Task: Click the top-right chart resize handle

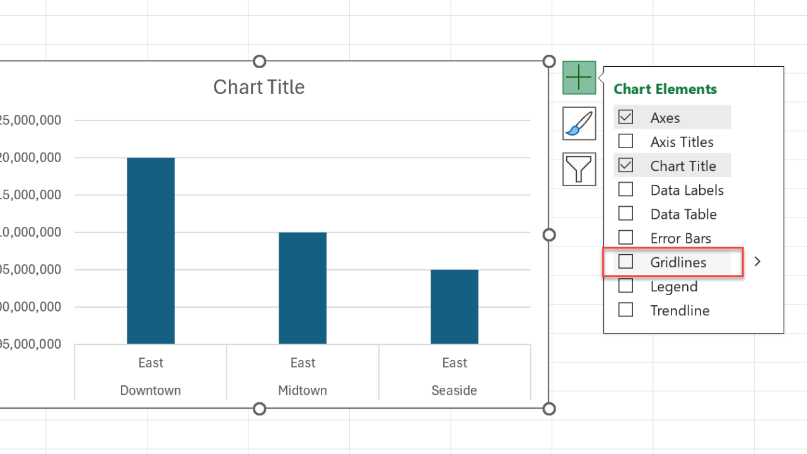Action: [549, 61]
